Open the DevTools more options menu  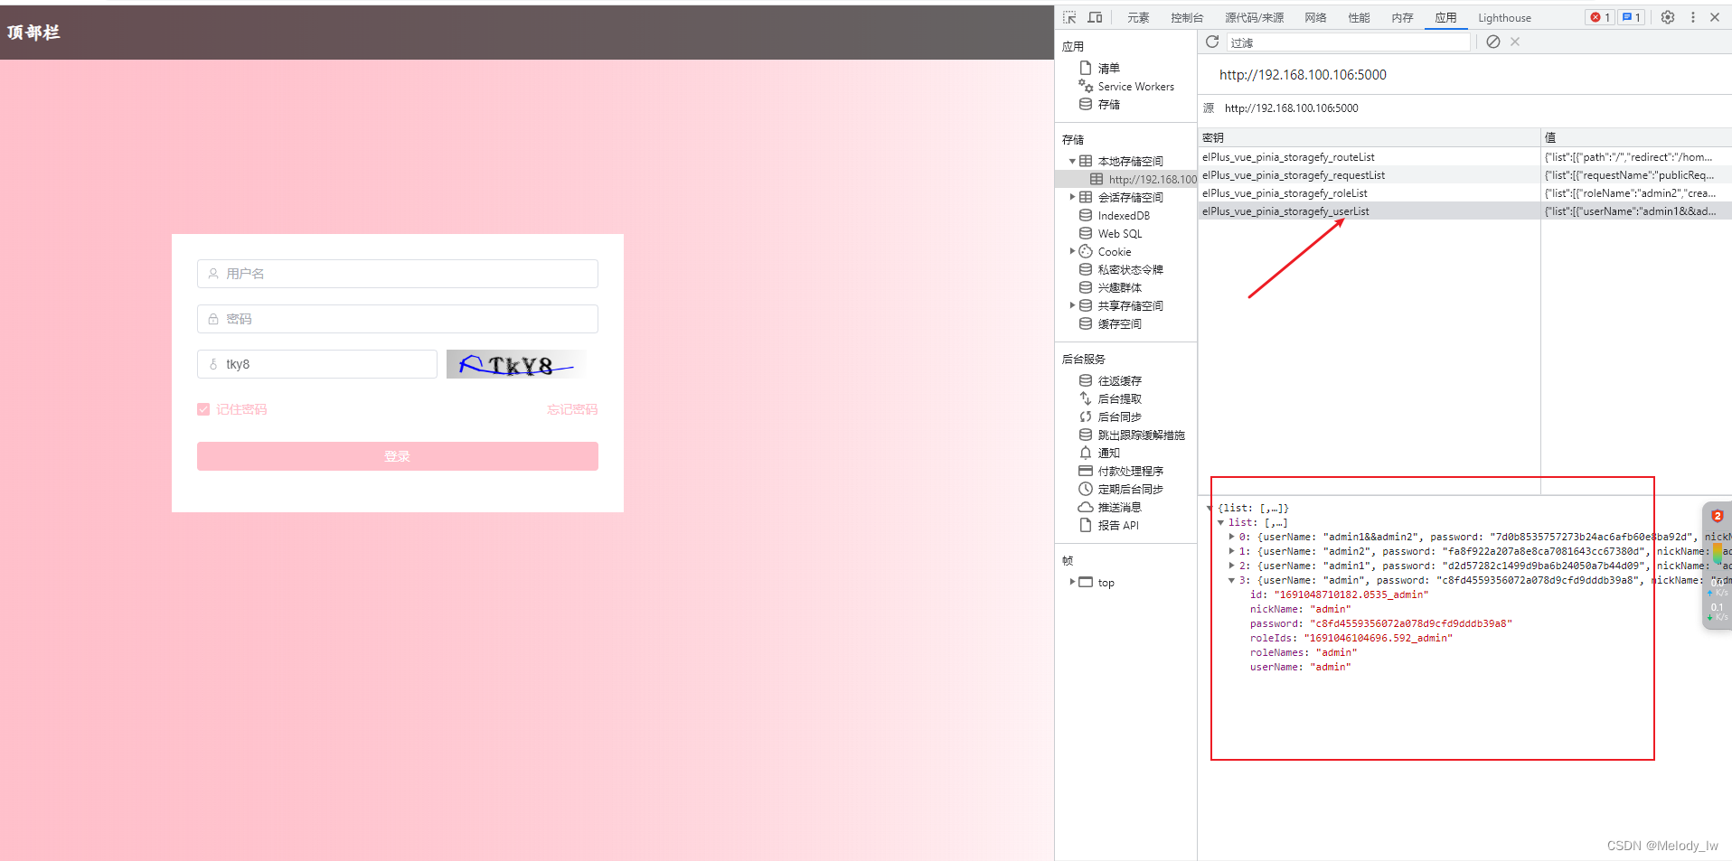pyautogui.click(x=1693, y=17)
